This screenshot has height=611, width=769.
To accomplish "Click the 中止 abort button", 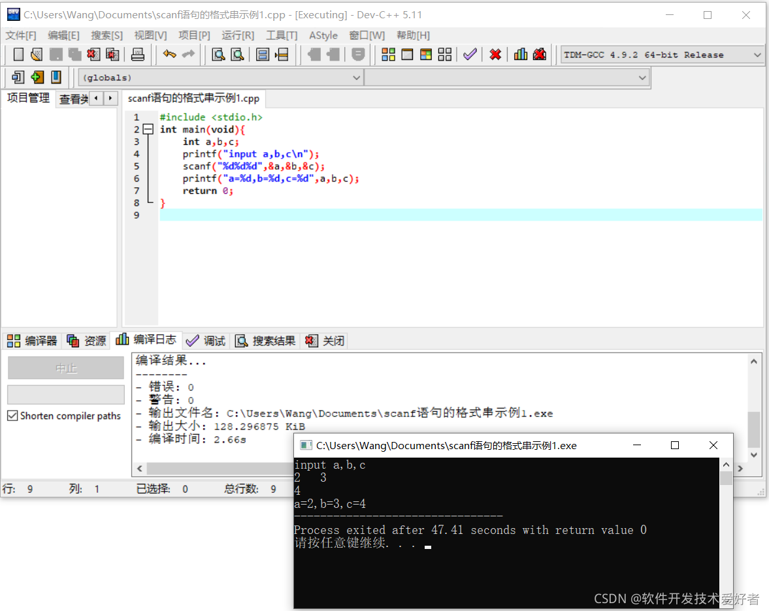I will (66, 368).
